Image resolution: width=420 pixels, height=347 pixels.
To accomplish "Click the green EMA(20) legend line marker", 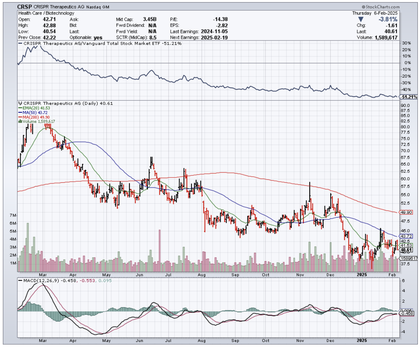I will [20, 108].
